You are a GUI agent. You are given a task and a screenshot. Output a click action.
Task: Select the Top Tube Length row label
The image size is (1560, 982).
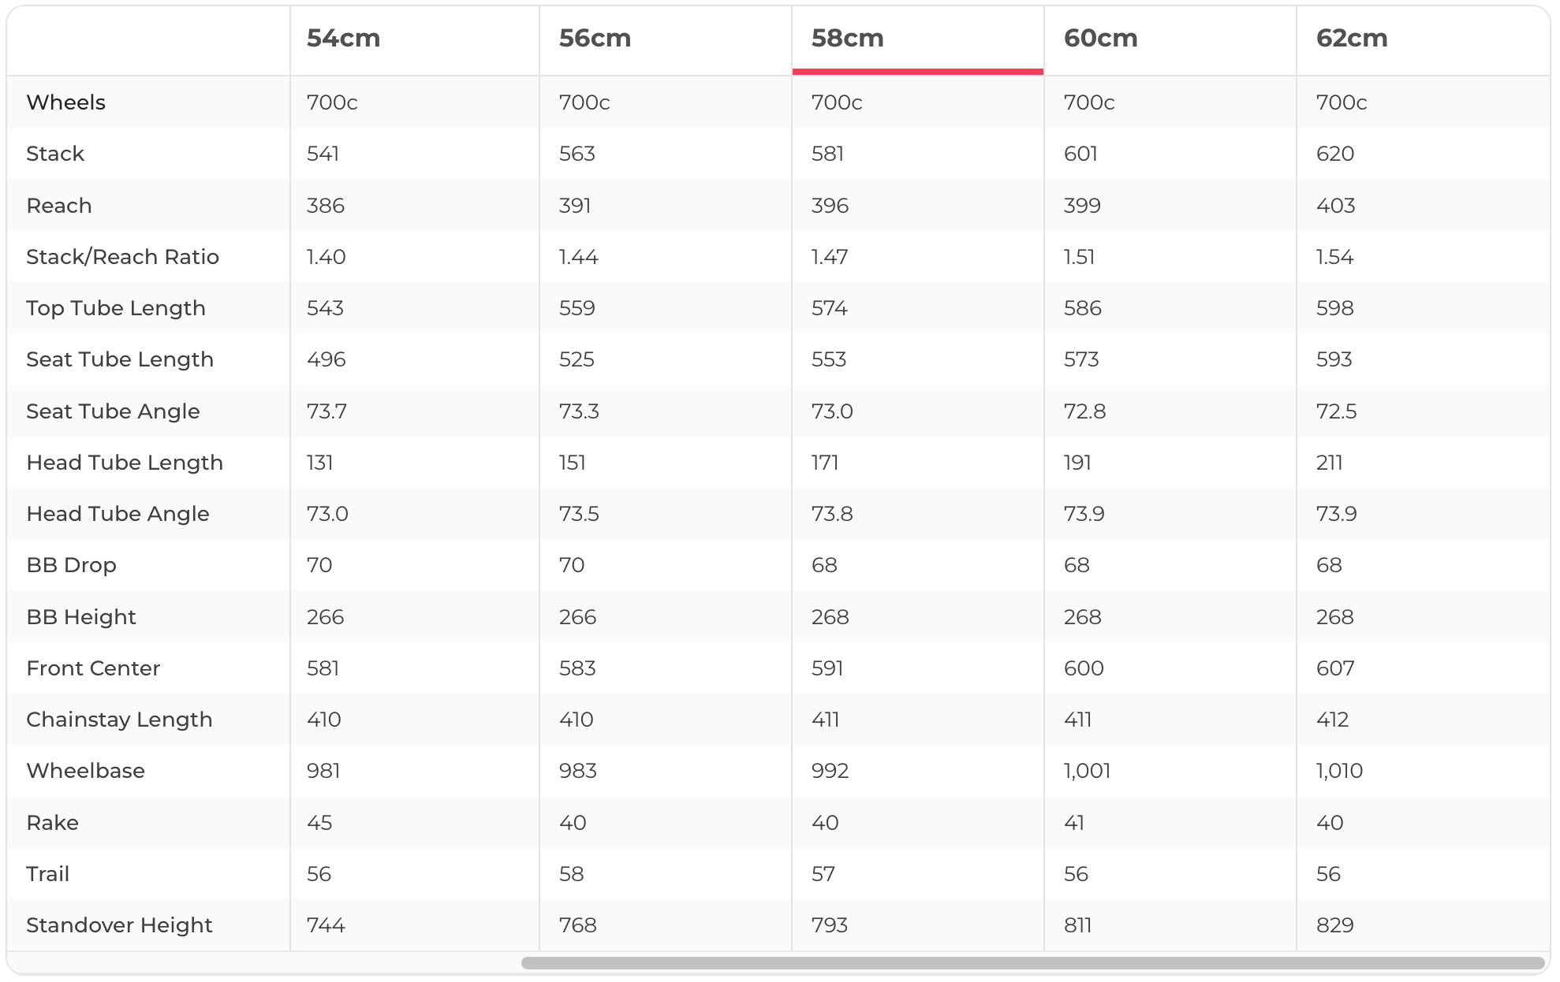(115, 308)
